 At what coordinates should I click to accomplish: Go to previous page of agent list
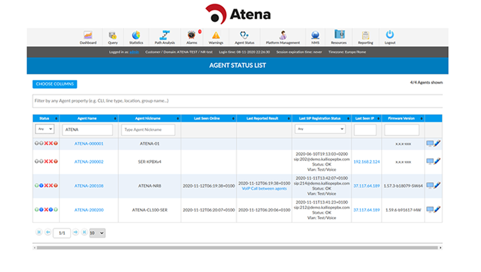tap(48, 232)
